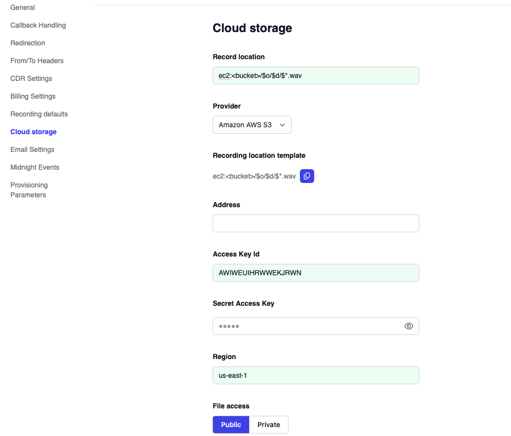Viewport: 511px width, 436px height.
Task: Click the Provider chevron arrow
Action: point(282,125)
